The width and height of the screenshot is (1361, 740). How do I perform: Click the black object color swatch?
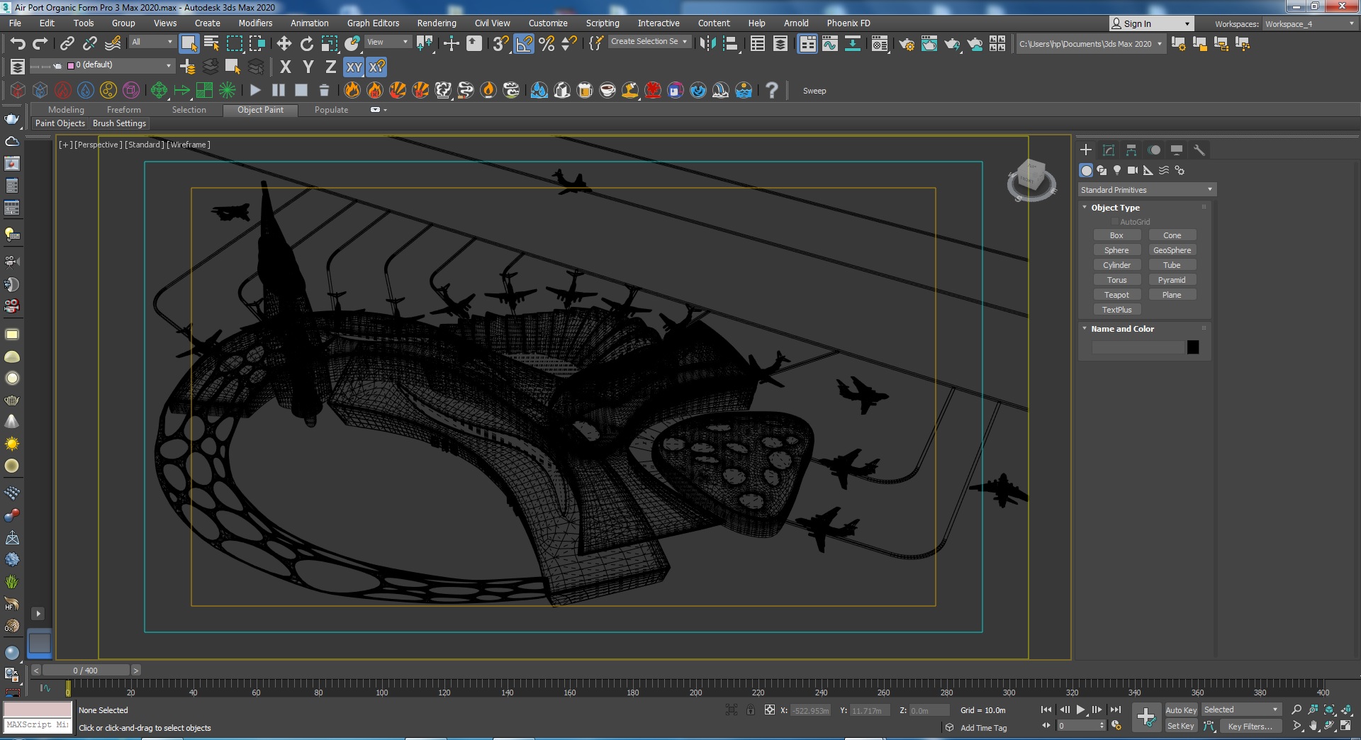coord(1192,347)
